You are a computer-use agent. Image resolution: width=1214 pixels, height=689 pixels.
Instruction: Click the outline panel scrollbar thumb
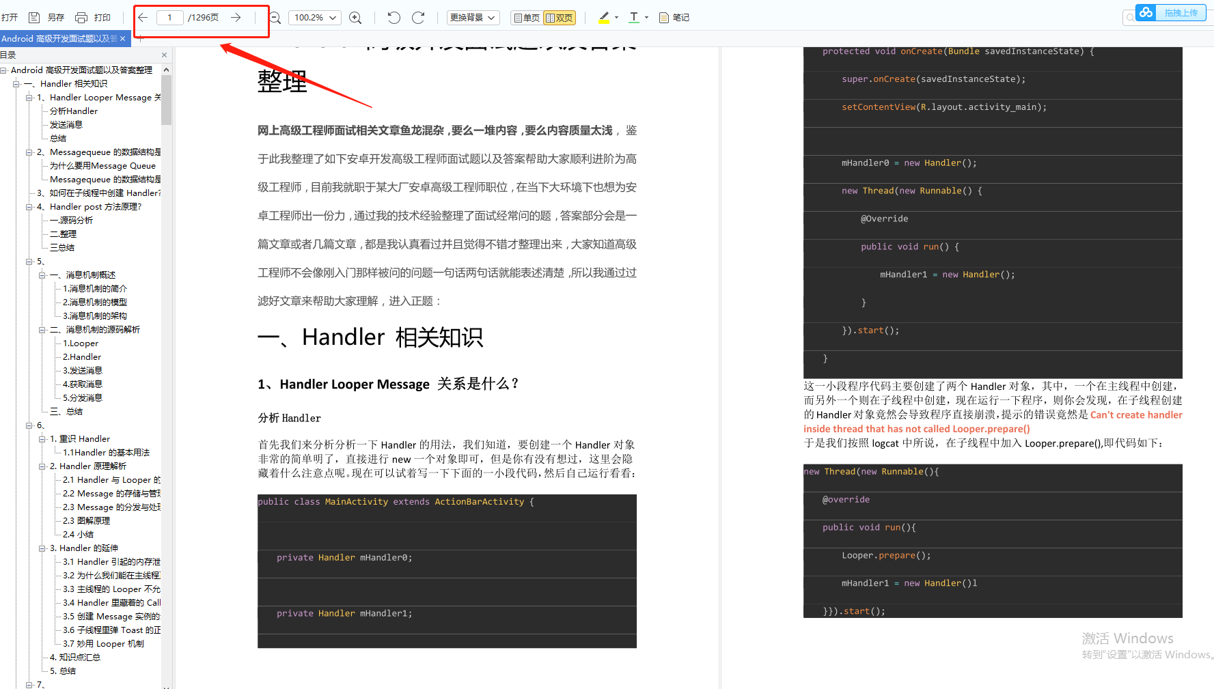pos(166,100)
